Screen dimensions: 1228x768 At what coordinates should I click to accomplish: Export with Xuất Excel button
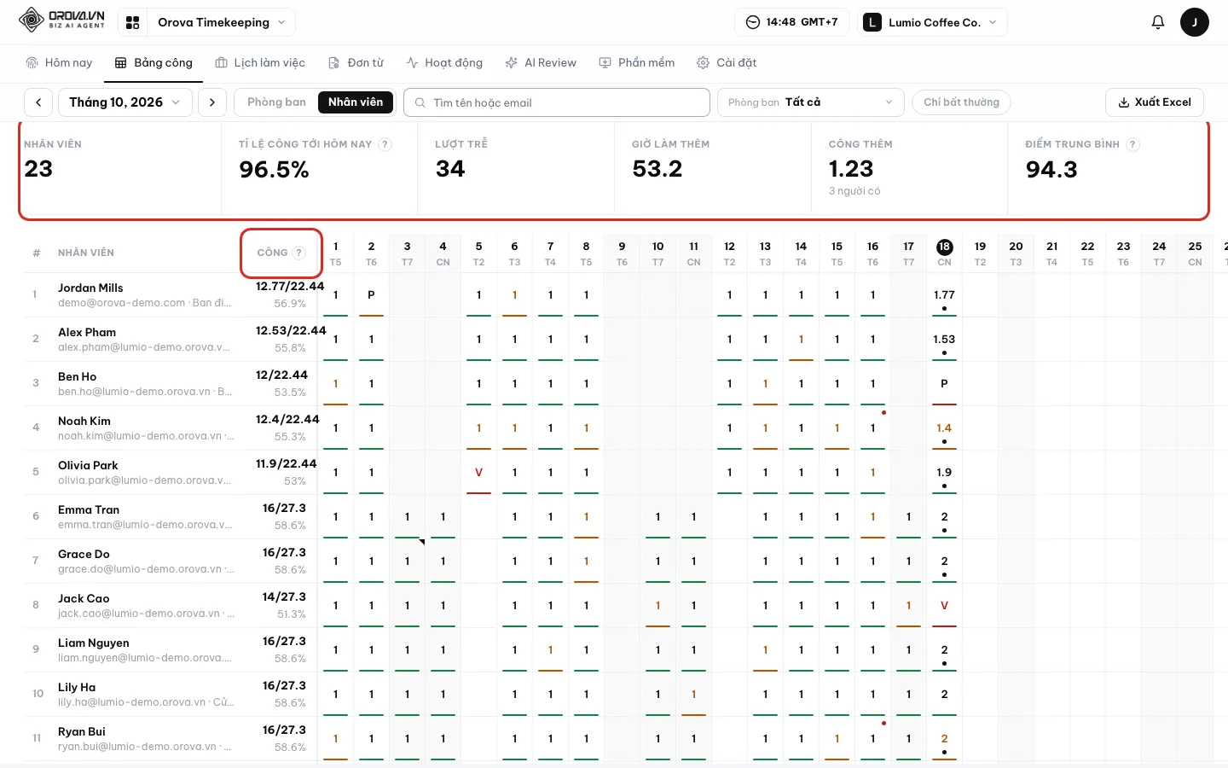coord(1155,102)
